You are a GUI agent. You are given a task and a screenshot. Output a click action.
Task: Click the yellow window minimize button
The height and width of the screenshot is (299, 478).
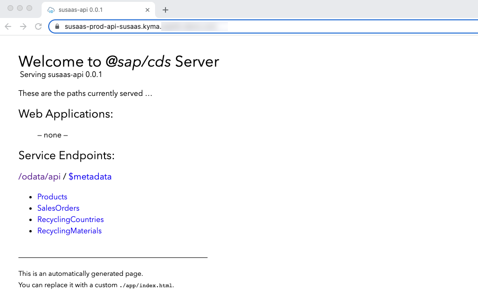point(20,8)
